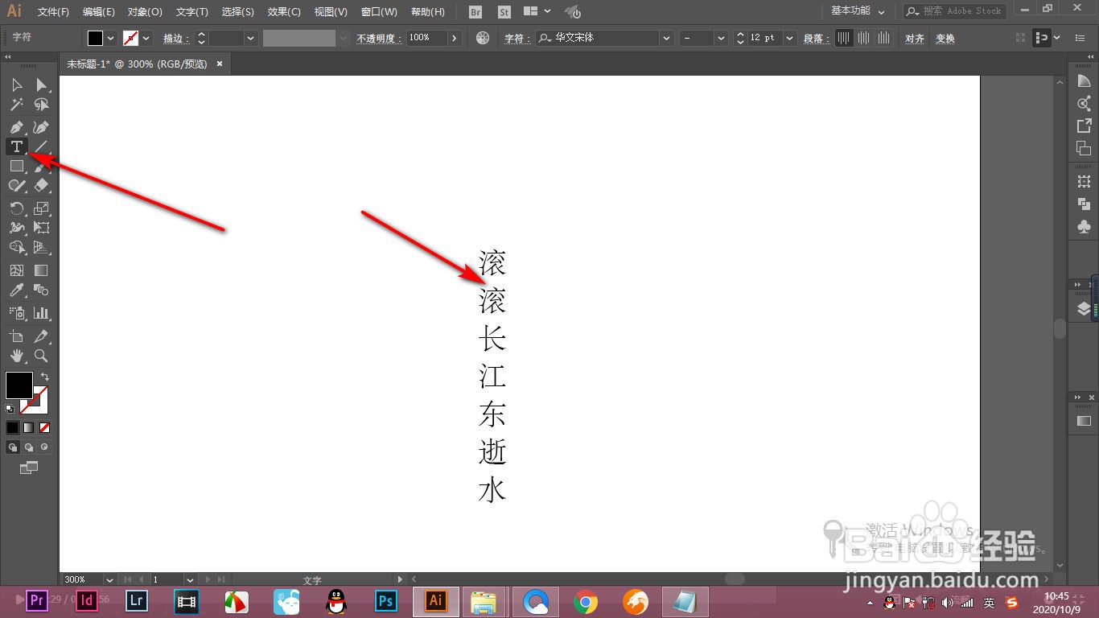Toggle right paragraph alignment in options bar
This screenshot has width=1099, height=618.
(883, 38)
